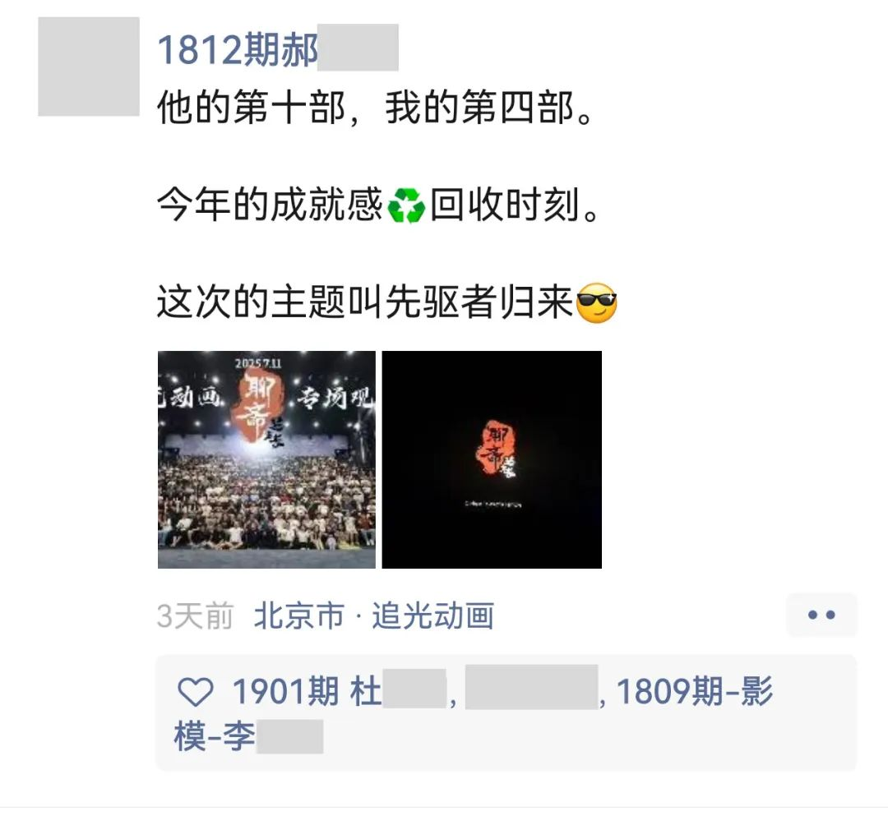Viewport: 888px width, 816px height.
Task: Click the heart icon in the likes list
Action: pos(196,692)
